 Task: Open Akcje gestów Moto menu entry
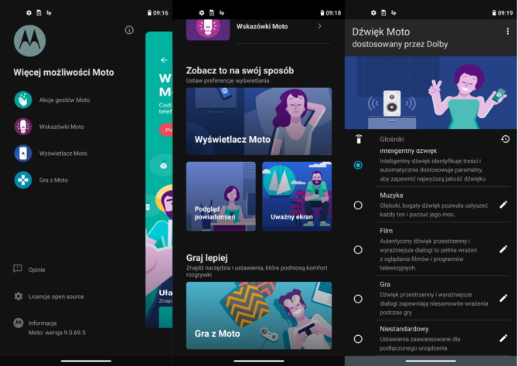(x=64, y=100)
